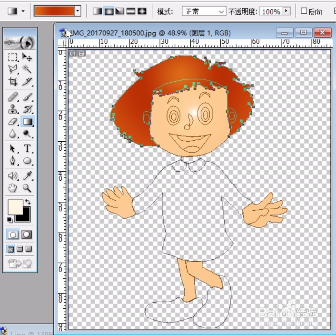Click the document icon in title bar
This screenshot has height=335, width=336.
[x=62, y=33]
